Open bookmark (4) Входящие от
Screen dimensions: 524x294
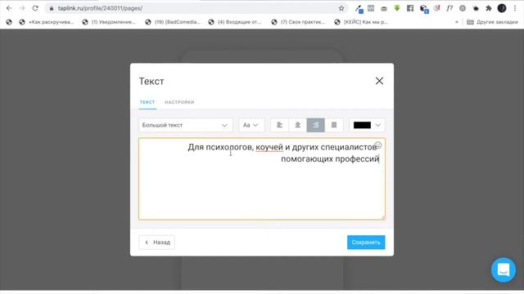[x=236, y=22]
